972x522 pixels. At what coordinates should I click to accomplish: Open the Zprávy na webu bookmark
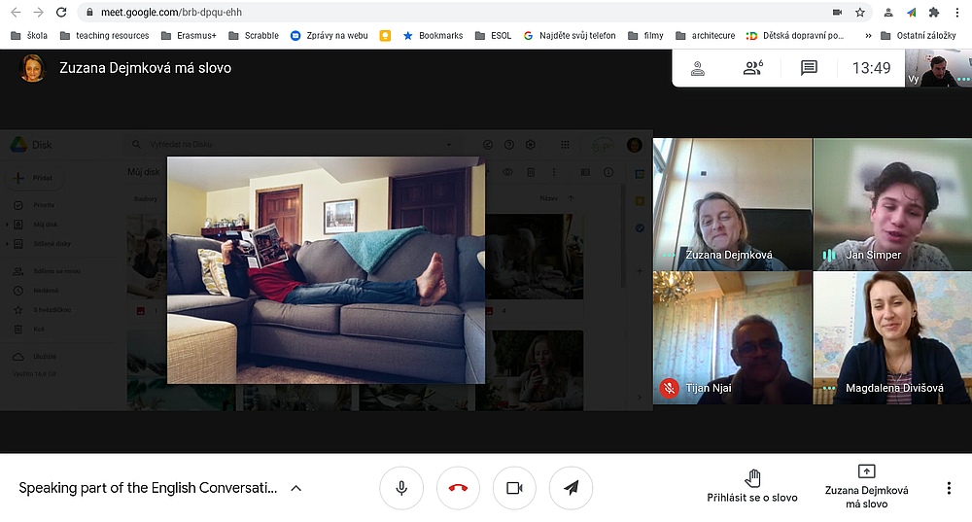330,35
